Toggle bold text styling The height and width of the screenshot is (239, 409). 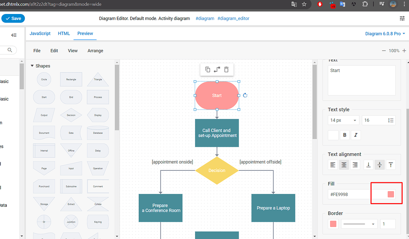tap(344, 134)
